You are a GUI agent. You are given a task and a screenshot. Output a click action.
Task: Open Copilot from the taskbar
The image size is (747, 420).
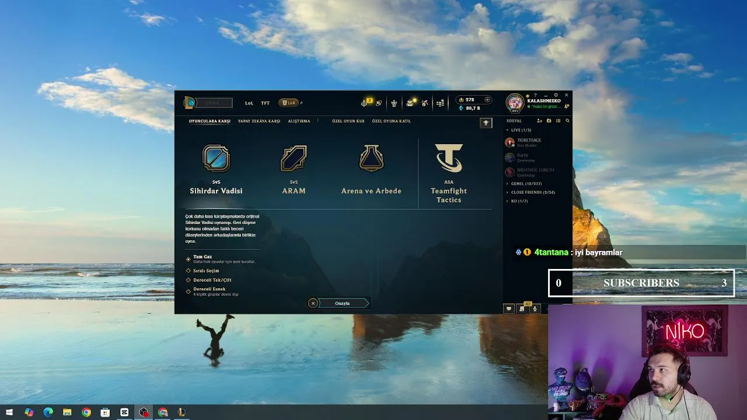(x=29, y=412)
